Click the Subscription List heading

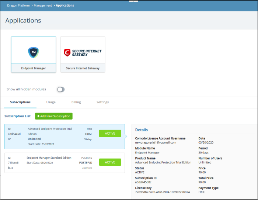coord(17,116)
